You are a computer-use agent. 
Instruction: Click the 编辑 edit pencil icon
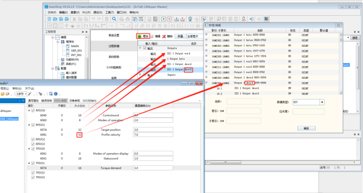coord(152,36)
